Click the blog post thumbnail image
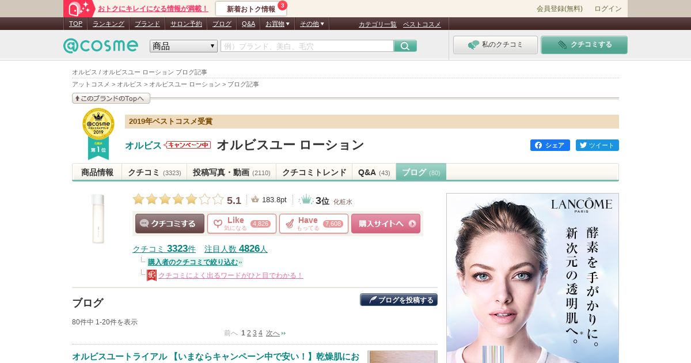 [x=403, y=357]
